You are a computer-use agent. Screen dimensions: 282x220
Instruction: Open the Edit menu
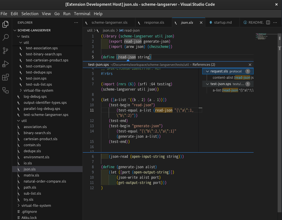click(x=14, y=14)
